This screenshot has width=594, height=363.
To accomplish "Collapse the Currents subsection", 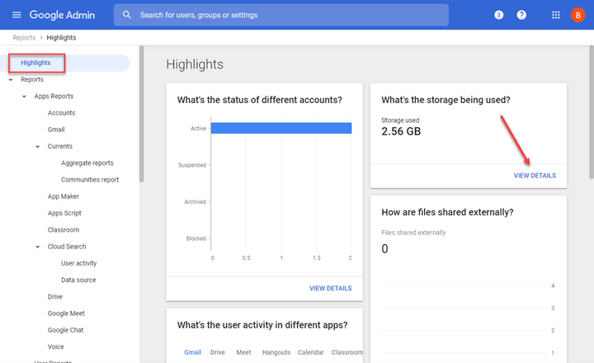I will pyautogui.click(x=38, y=147).
